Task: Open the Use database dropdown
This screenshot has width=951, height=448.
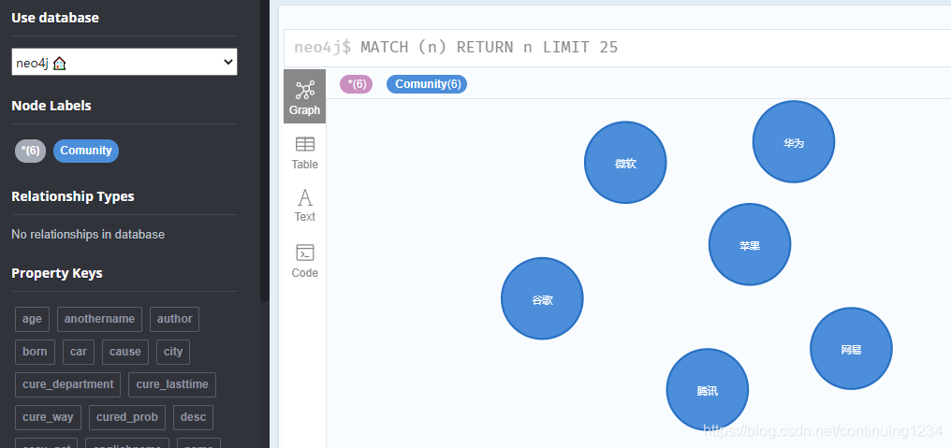Action: coord(124,62)
